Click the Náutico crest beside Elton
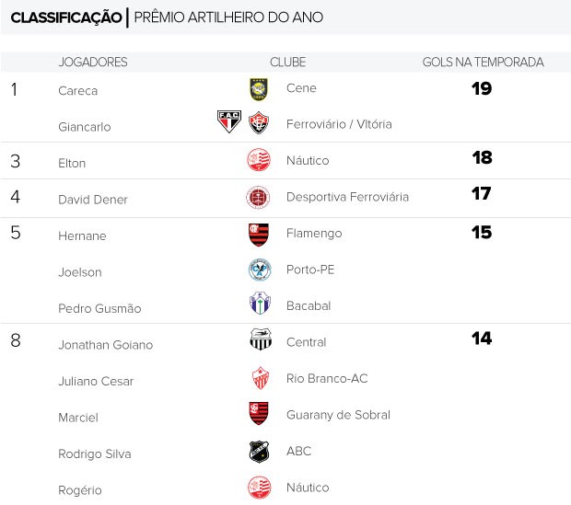Screen dimensions: 571x505 point(259,160)
